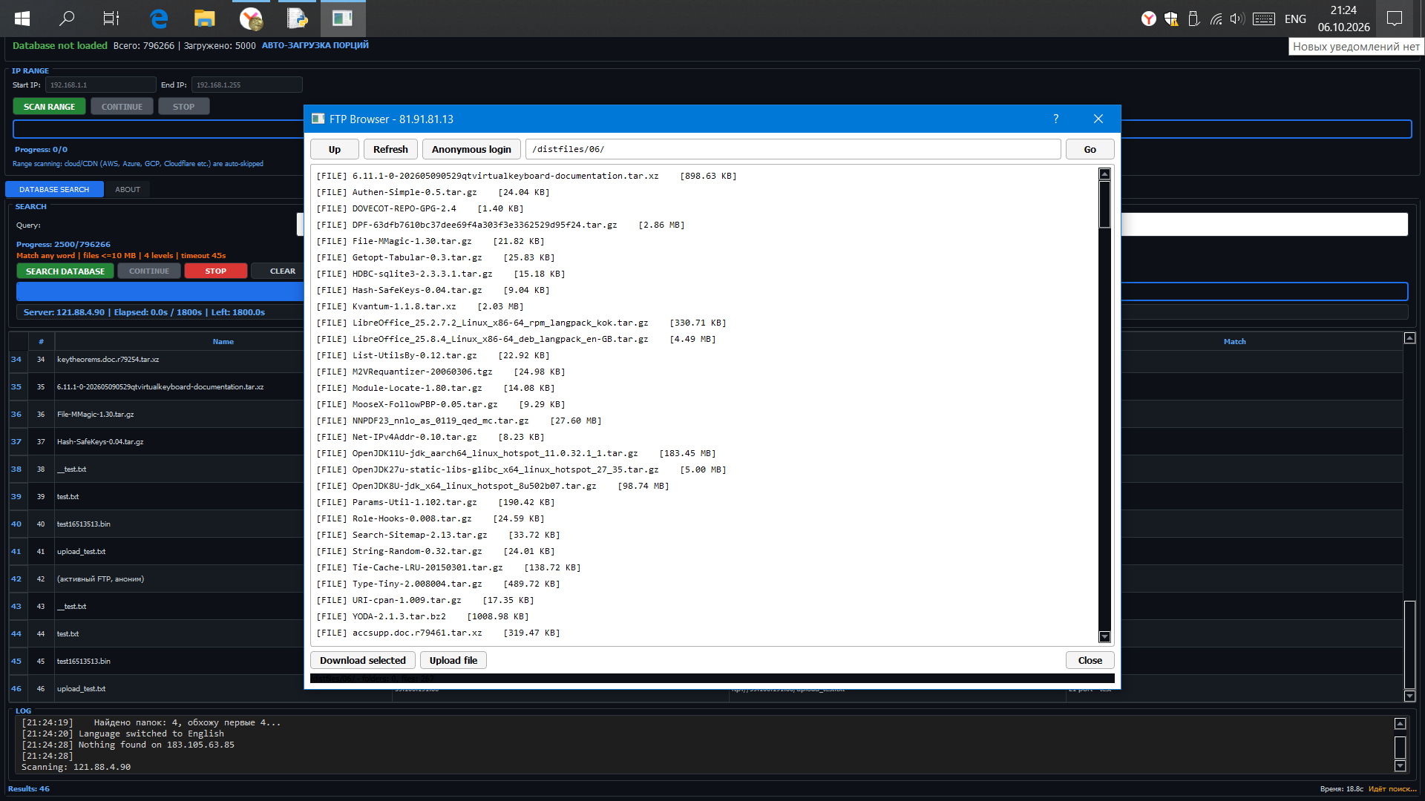
Task: Open the network connection tray icon
Action: pos(1216,19)
